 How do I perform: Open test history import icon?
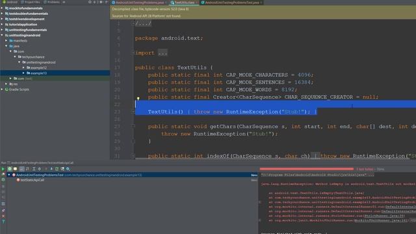[62, 169]
